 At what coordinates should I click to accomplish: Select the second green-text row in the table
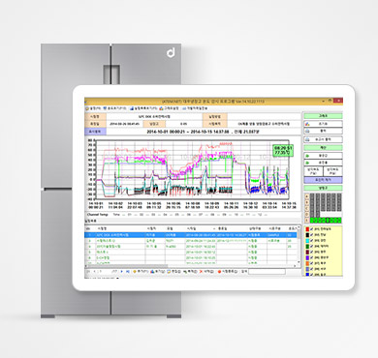pyautogui.click(x=191, y=247)
